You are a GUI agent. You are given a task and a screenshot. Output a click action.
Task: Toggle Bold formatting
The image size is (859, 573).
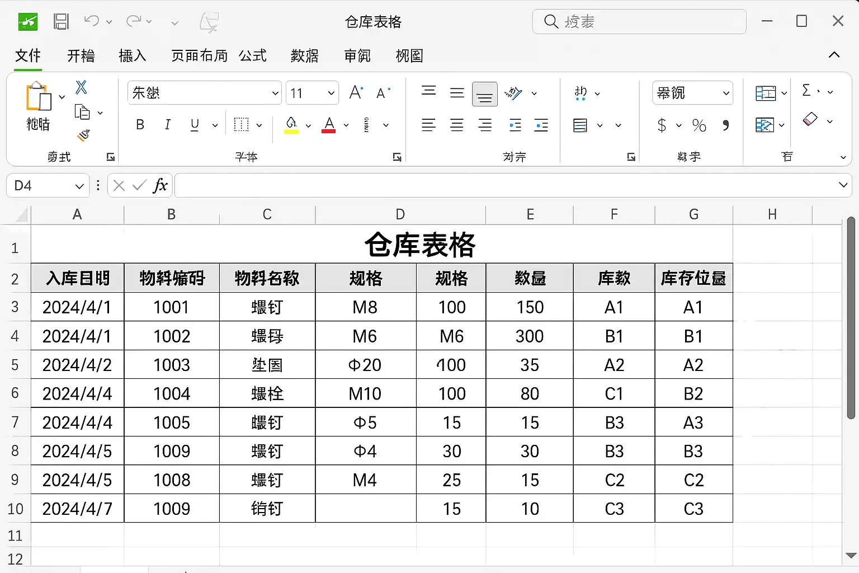coord(140,125)
